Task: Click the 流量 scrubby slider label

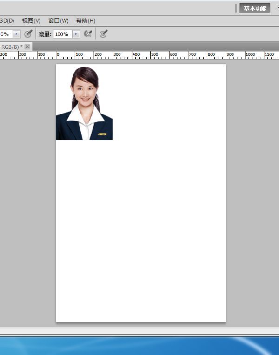Action: (x=44, y=34)
